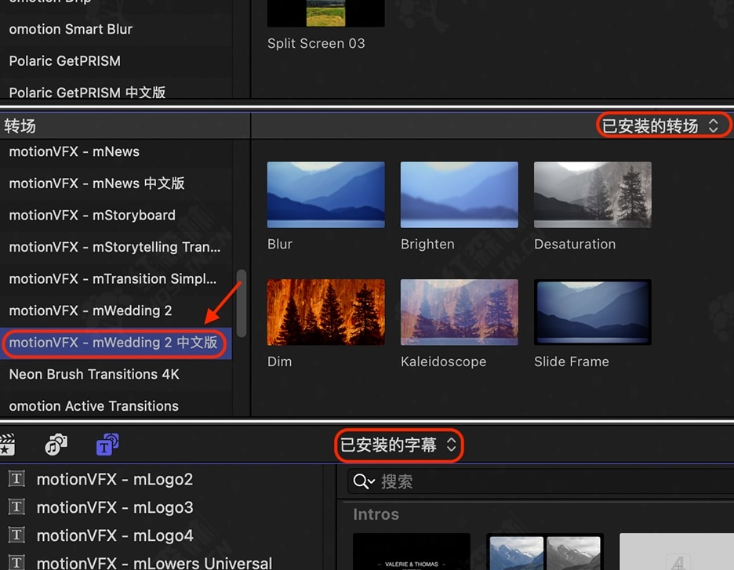Viewport: 734px width, 570px height.
Task: Select the Titles and Generators sidebar icon
Action: tap(107, 444)
